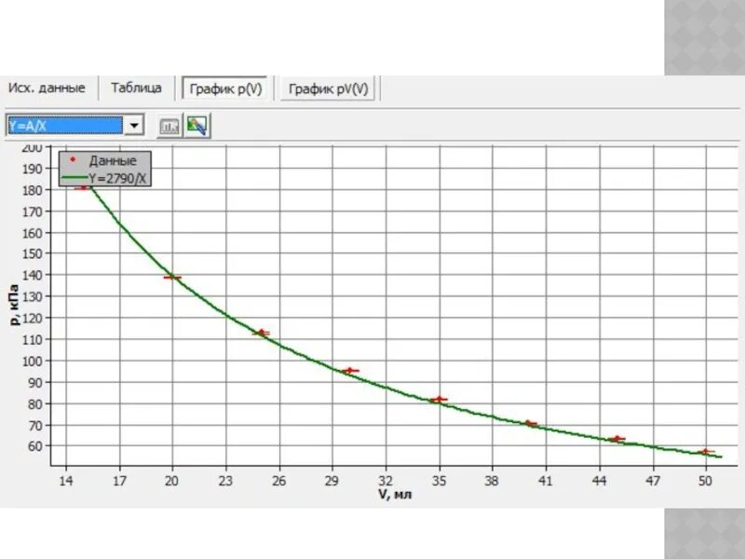Click the chart settings bar-graph icon

tap(169, 126)
